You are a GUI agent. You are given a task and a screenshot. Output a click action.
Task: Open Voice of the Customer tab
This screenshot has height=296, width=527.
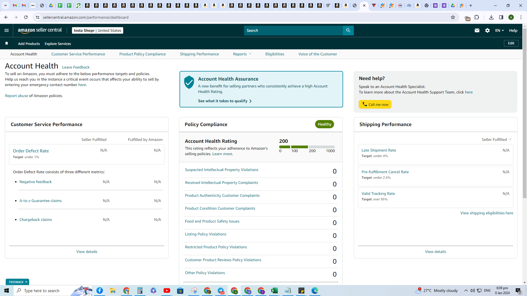(318, 54)
